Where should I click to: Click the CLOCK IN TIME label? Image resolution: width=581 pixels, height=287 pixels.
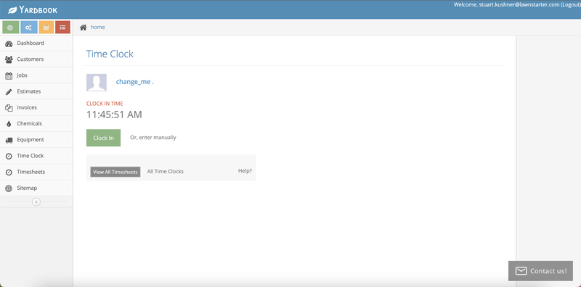tap(105, 104)
